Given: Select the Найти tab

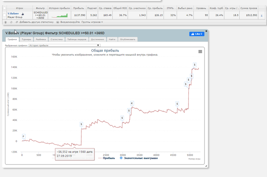Looking at the screenshot, I should tap(112, 39).
